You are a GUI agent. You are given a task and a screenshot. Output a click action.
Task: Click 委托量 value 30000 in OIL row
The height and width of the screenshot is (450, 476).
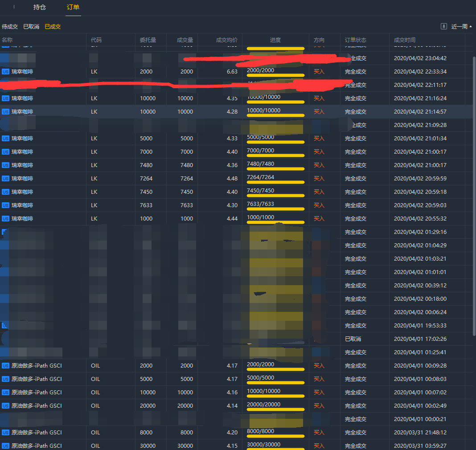tap(148, 446)
